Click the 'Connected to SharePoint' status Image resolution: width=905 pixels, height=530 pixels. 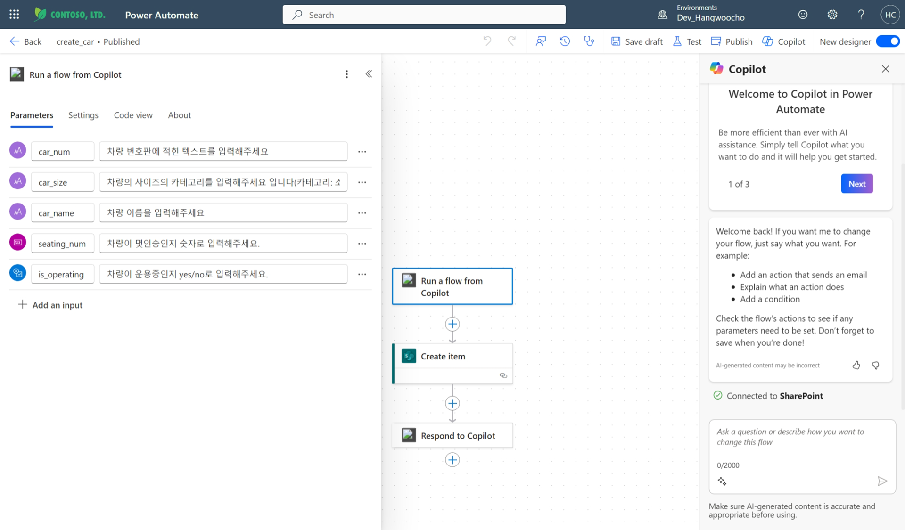tap(768, 396)
